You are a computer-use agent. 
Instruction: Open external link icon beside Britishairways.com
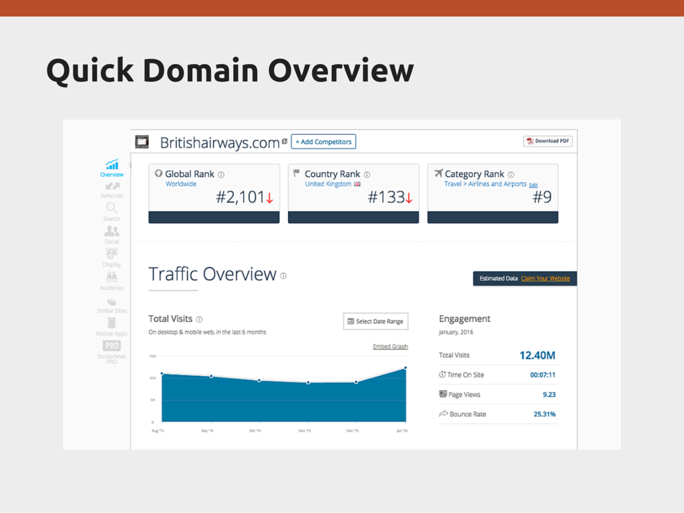click(285, 142)
